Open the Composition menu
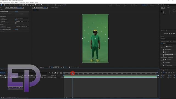 [x=7, y=3]
